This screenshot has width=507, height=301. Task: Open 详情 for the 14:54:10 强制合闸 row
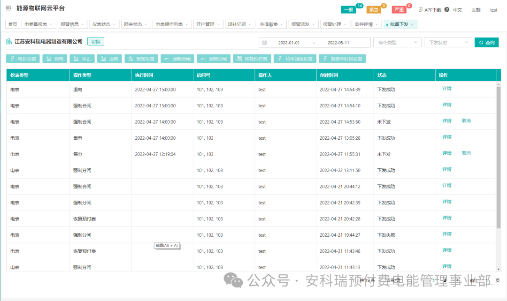tap(447, 105)
